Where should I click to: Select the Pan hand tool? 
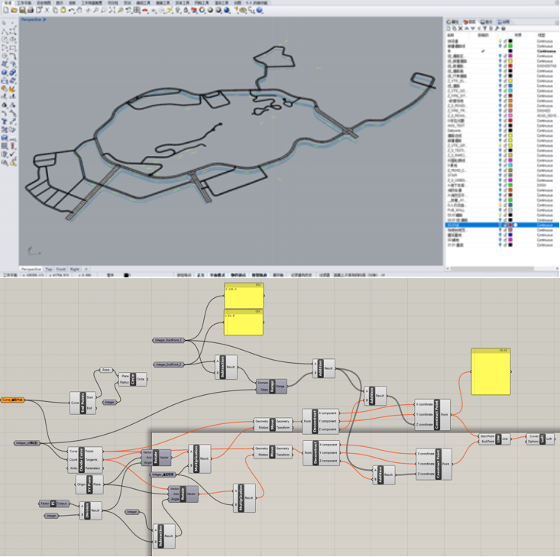79,11
